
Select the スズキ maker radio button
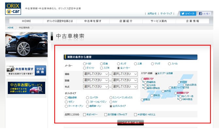102,68
